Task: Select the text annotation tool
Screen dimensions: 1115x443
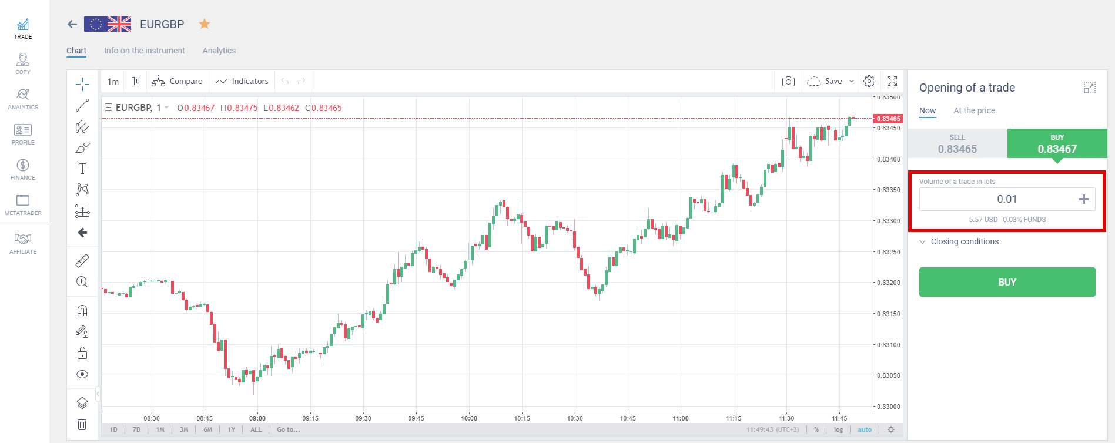Action: coord(82,169)
